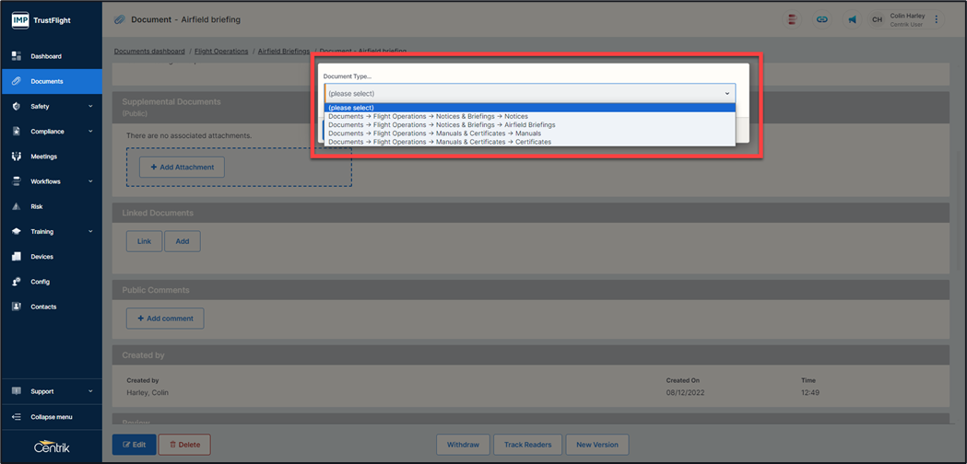Click the Meetings icon in sidebar
967x464 pixels.
click(17, 157)
